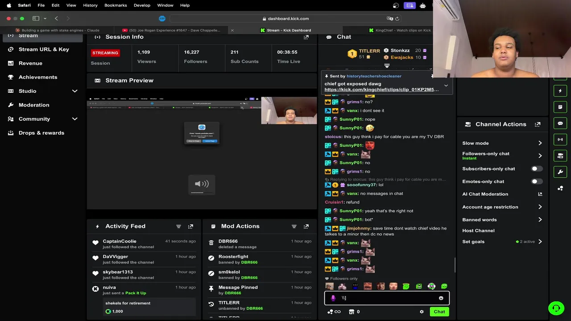Open the emoji picker in chat input

pyautogui.click(x=441, y=298)
